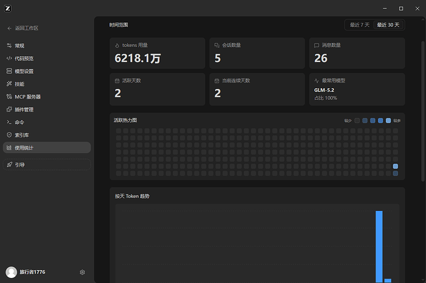Screen dimensions: 426x283
Task: Click the 活跃天数 value 2
Action: pyautogui.click(x=118, y=93)
